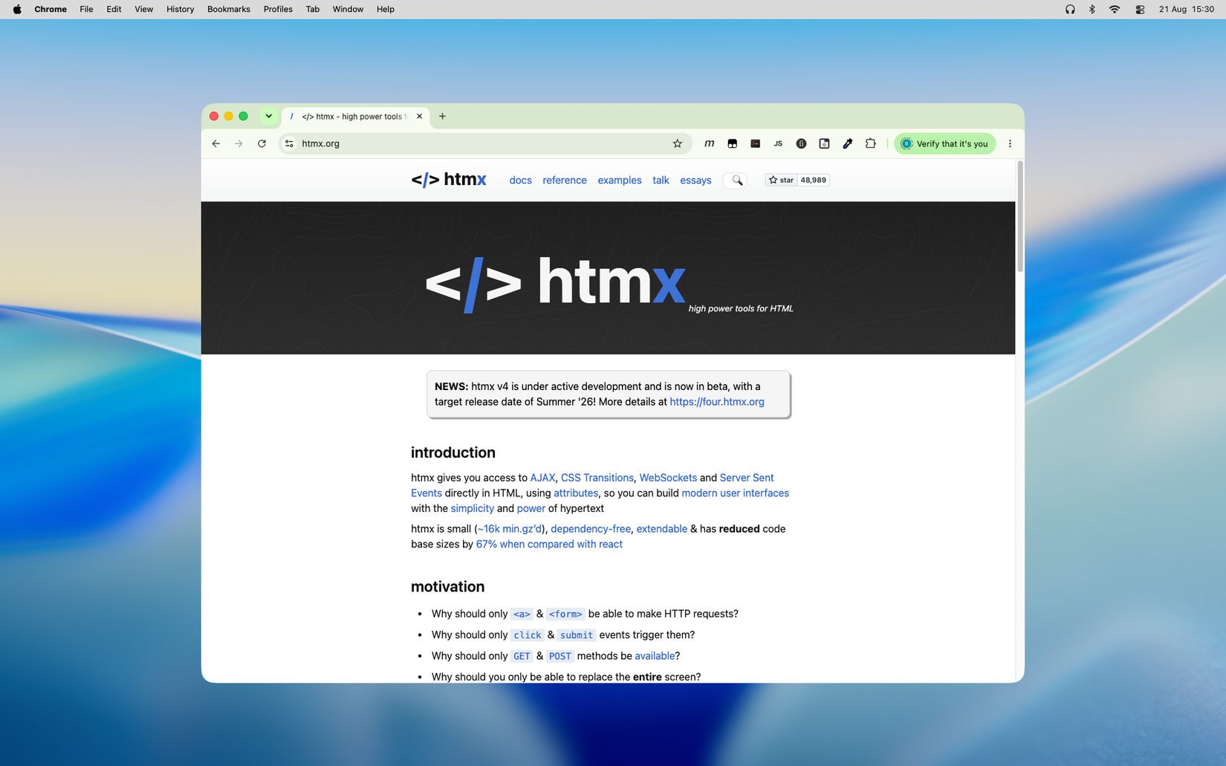Open the essays link

(x=695, y=181)
